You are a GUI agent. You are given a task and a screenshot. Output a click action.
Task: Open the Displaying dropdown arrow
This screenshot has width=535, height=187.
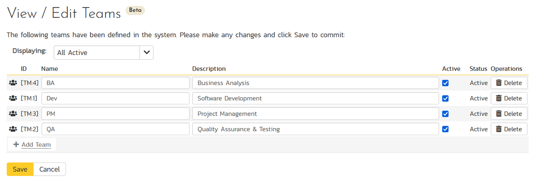click(x=147, y=53)
